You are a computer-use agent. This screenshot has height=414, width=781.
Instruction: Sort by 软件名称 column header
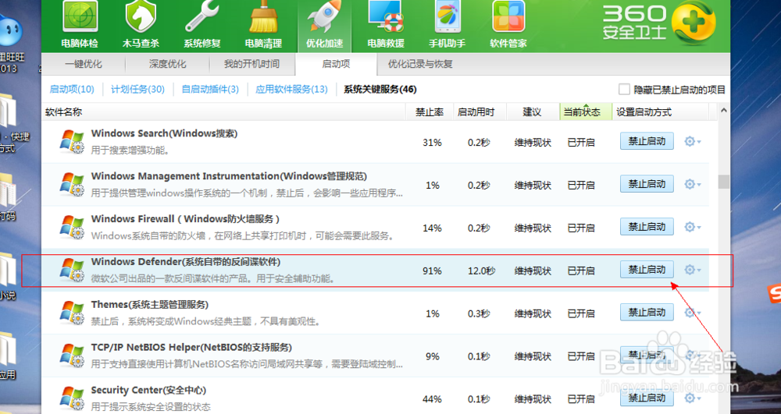(223, 112)
